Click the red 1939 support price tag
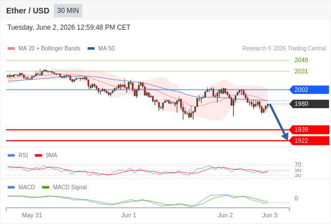This screenshot has width=331, height=224. coord(309,129)
